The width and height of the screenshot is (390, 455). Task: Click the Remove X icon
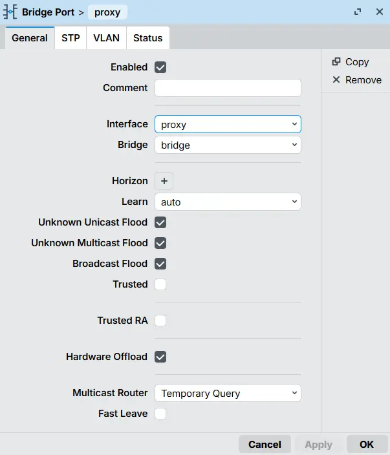336,80
